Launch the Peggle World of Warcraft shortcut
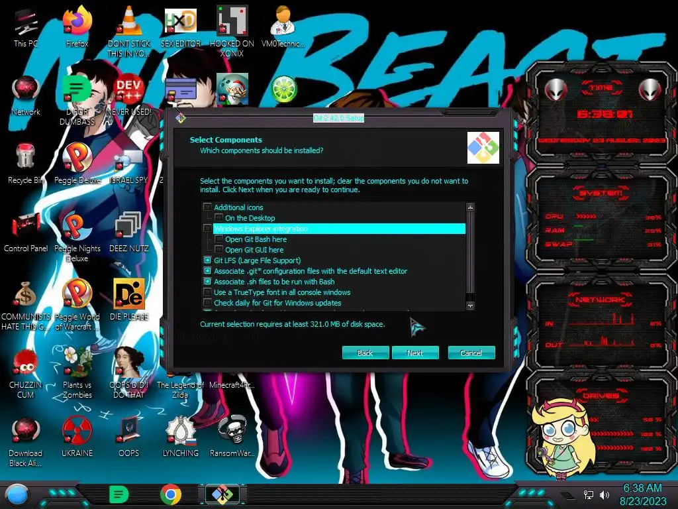This screenshot has height=509, width=678. 77,305
